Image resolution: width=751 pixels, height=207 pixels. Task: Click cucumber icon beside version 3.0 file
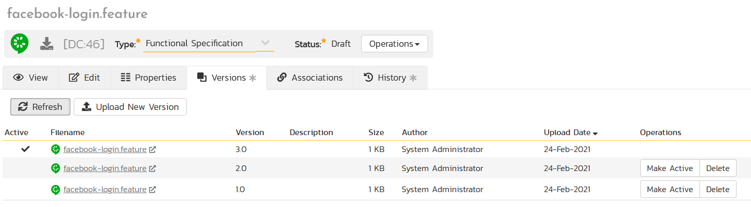[x=56, y=149]
